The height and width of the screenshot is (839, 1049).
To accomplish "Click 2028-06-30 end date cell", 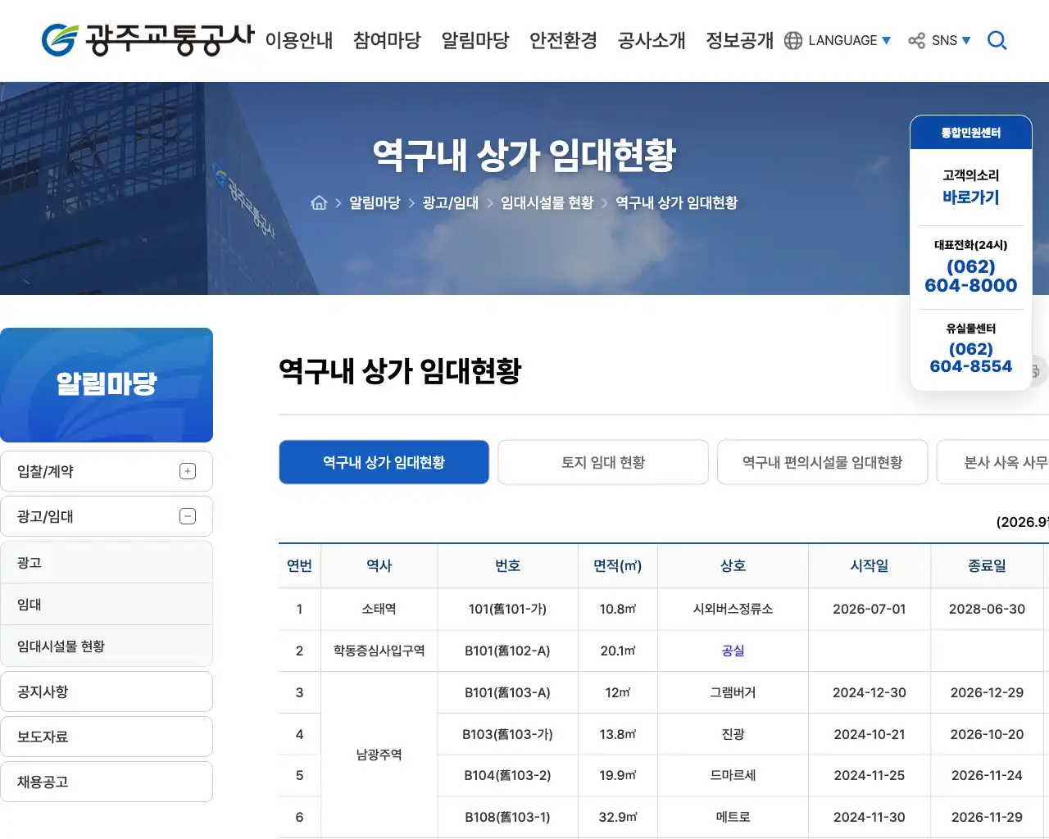I will tap(987, 609).
